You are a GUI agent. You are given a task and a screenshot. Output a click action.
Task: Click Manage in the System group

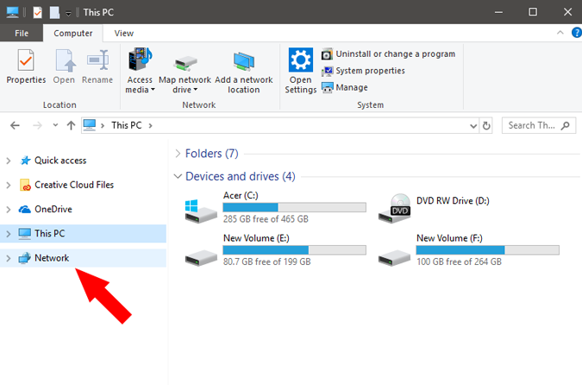pyautogui.click(x=345, y=87)
